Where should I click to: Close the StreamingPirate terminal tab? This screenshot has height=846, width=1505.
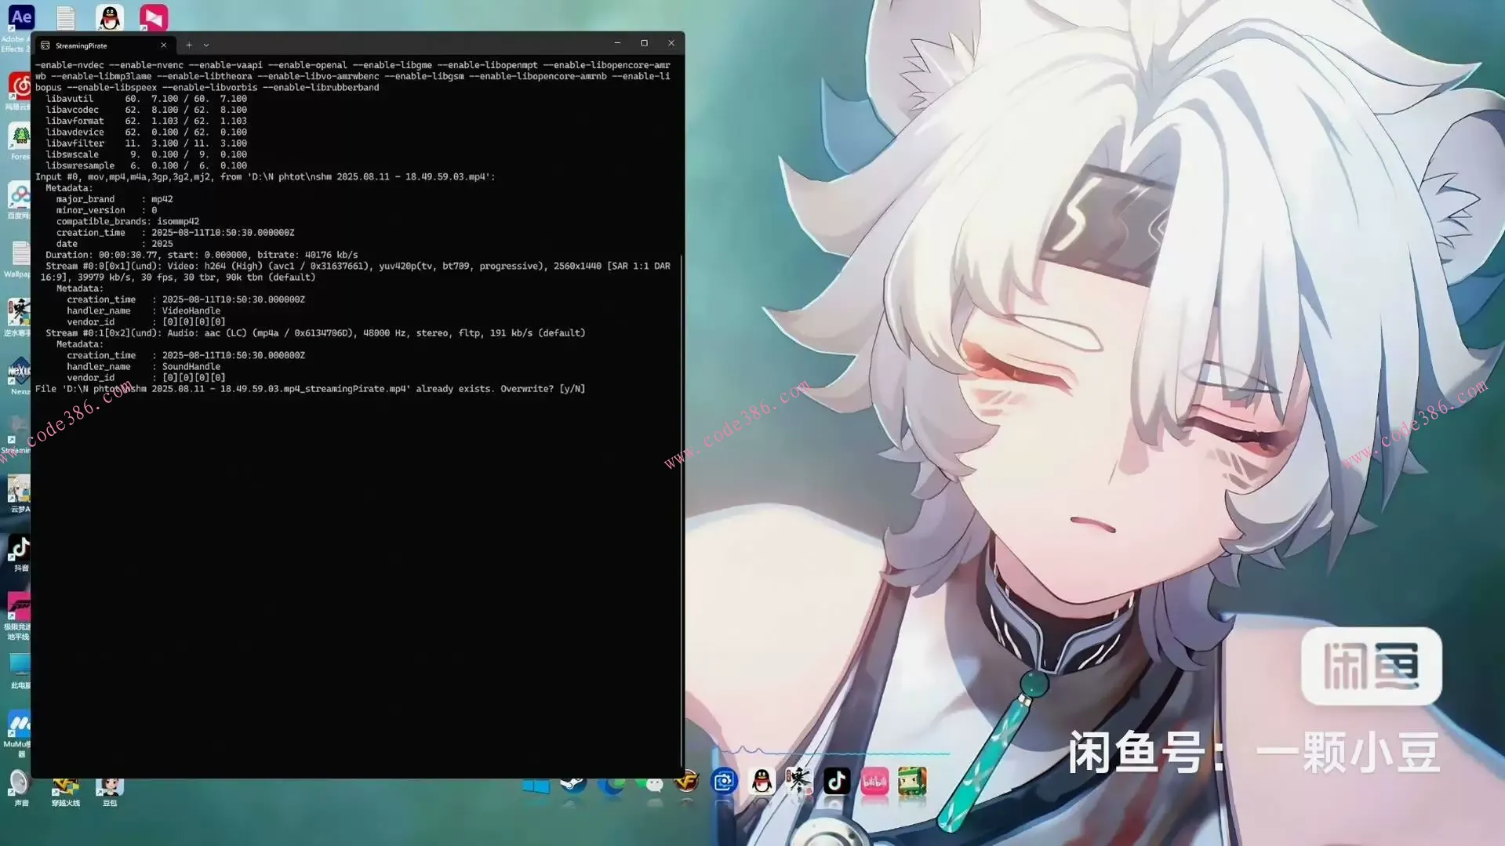(163, 45)
